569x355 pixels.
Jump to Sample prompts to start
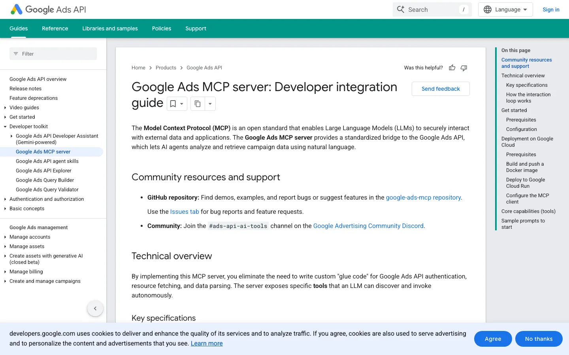[523, 224]
